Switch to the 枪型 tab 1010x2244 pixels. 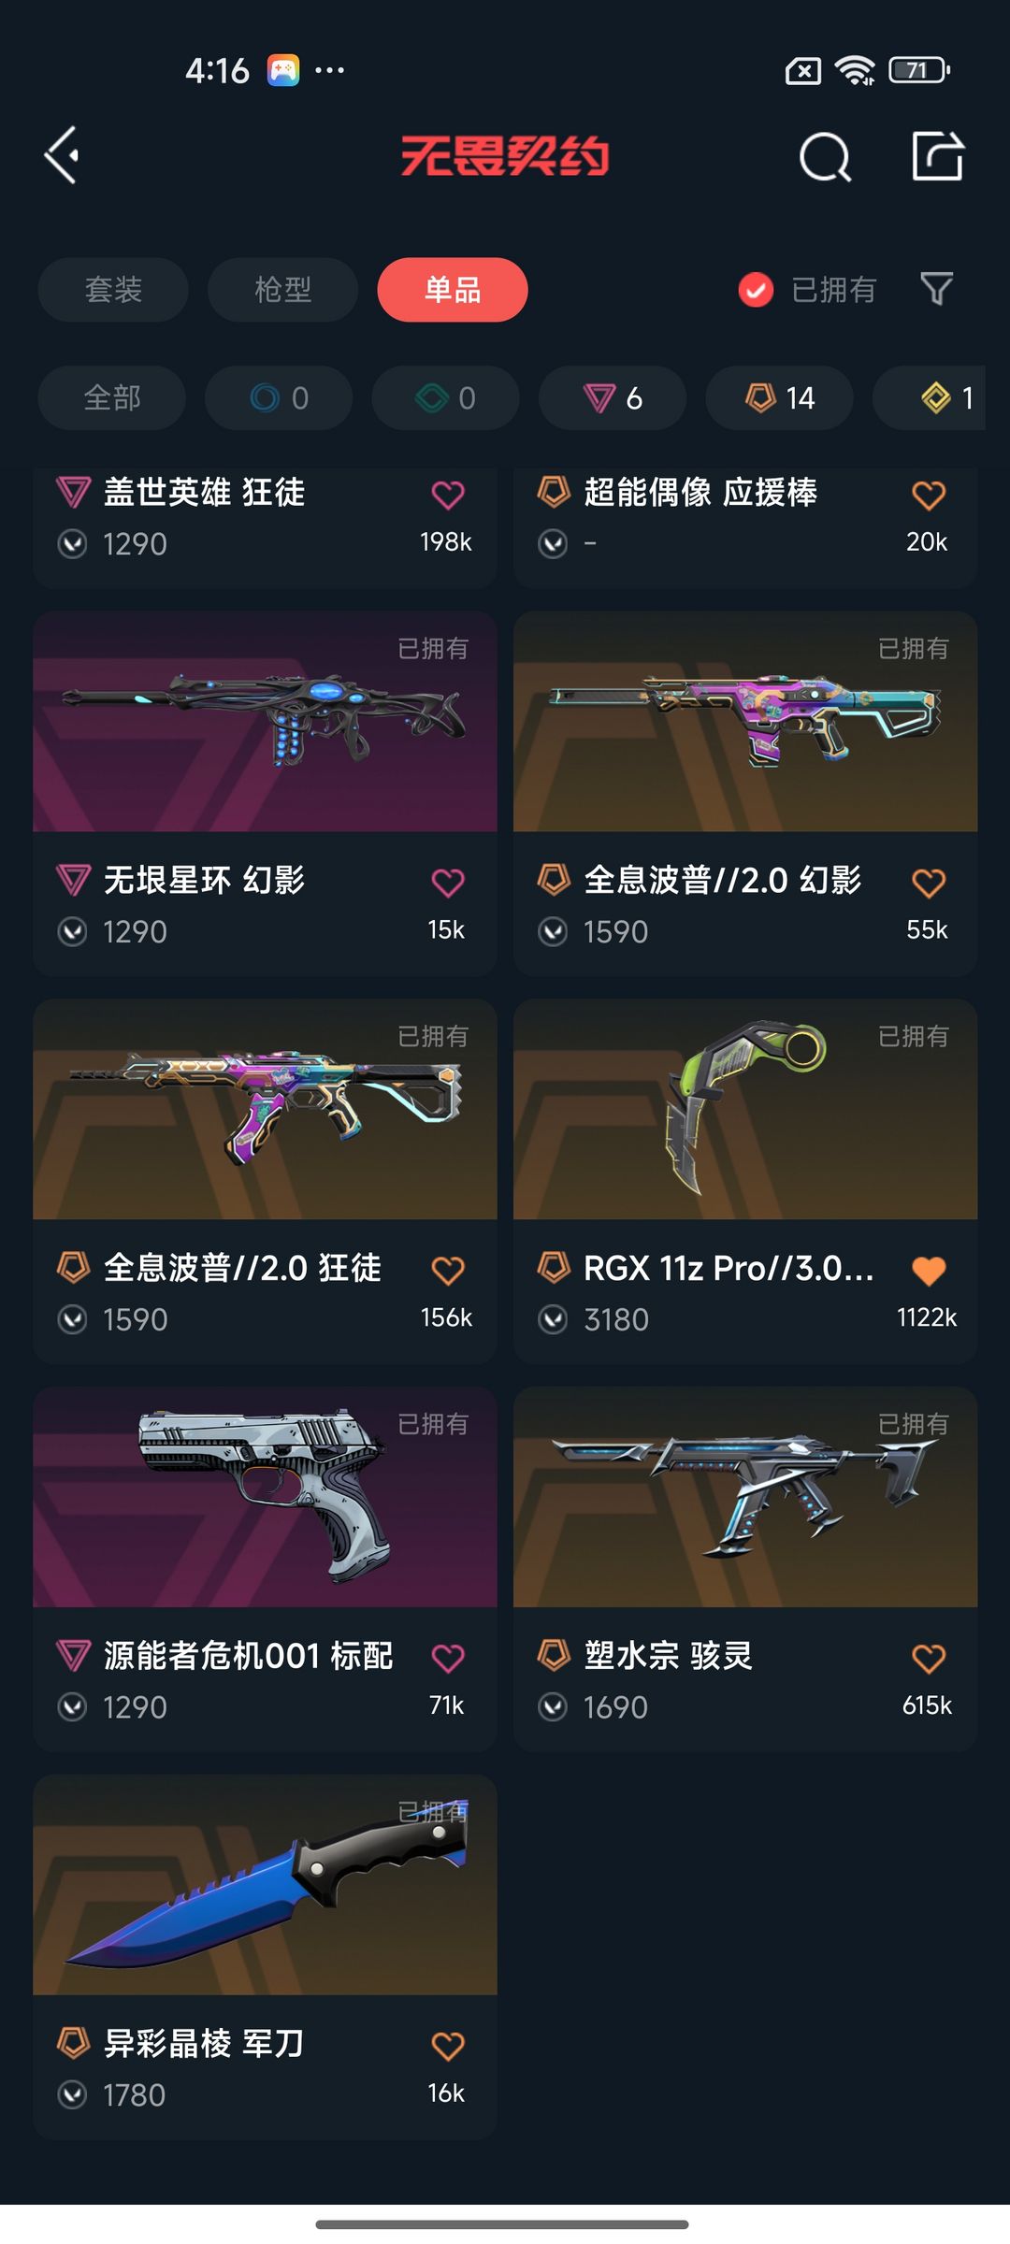282,290
